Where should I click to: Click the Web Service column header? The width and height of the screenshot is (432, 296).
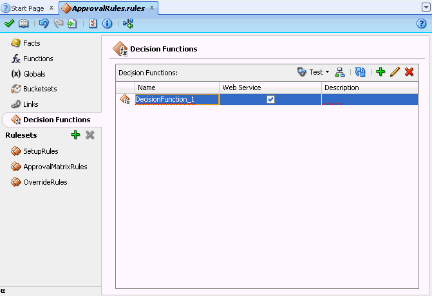(270, 88)
